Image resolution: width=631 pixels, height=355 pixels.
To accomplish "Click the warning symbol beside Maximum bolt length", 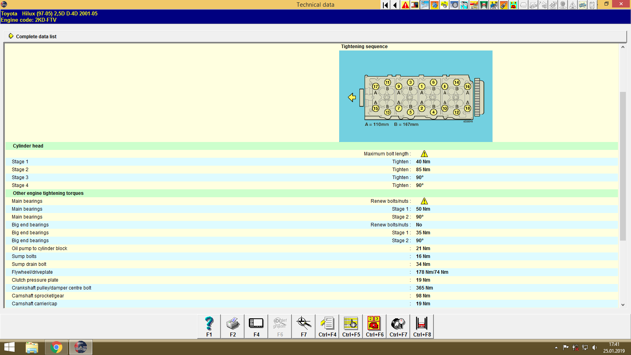I will (x=424, y=153).
